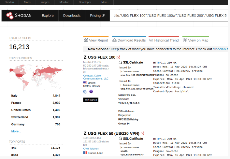Click IP address 109.190.57.151
Viewport: 230px width, 159px height.
92,138
